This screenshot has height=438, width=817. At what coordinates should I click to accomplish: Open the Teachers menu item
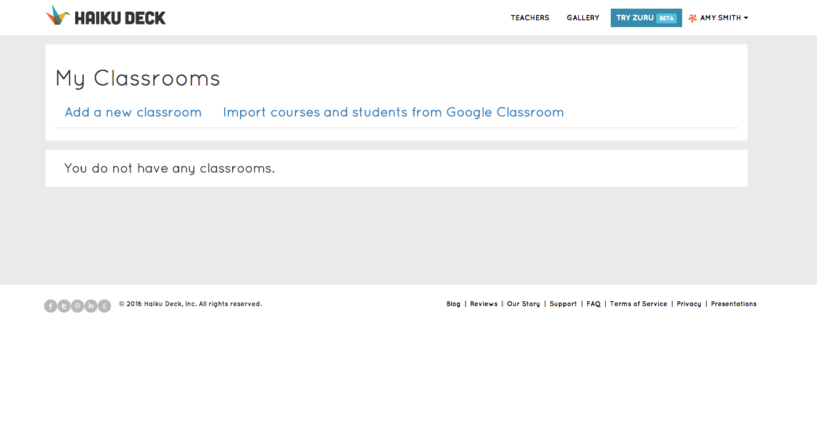tap(529, 18)
